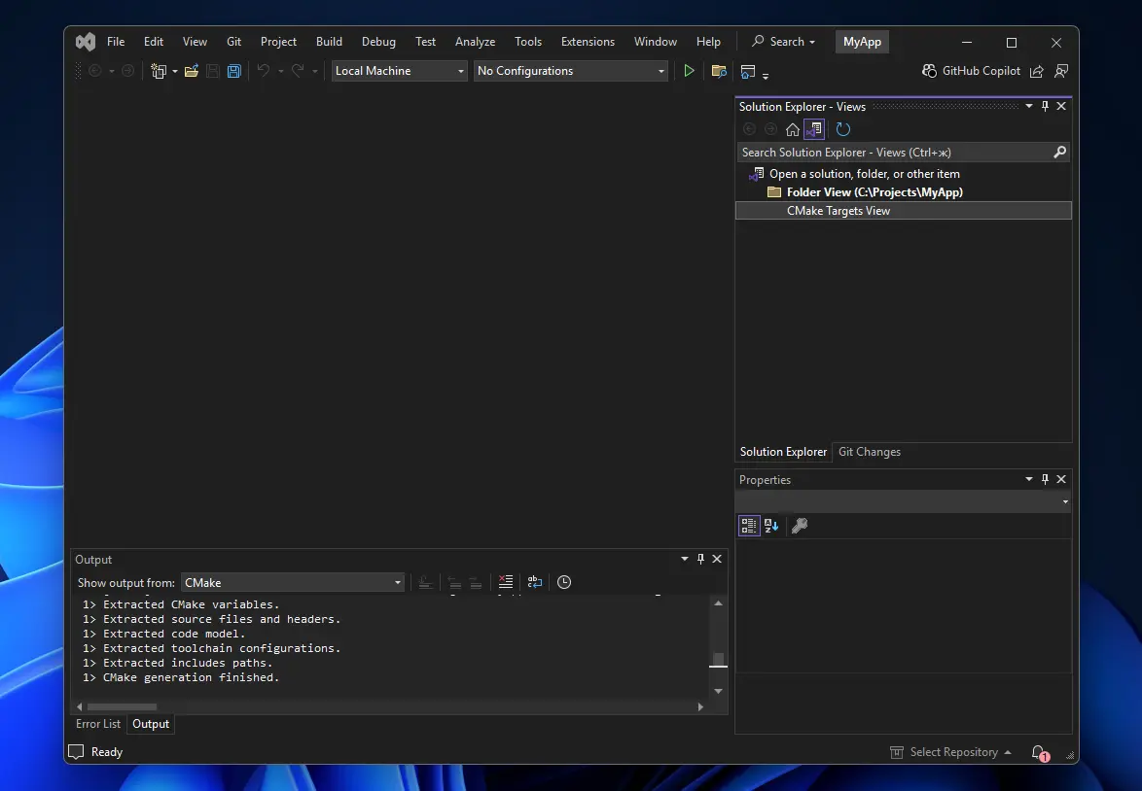Switch Properties panel to alphabetical sorting
Viewport: 1142px width, 791px height.
771,526
